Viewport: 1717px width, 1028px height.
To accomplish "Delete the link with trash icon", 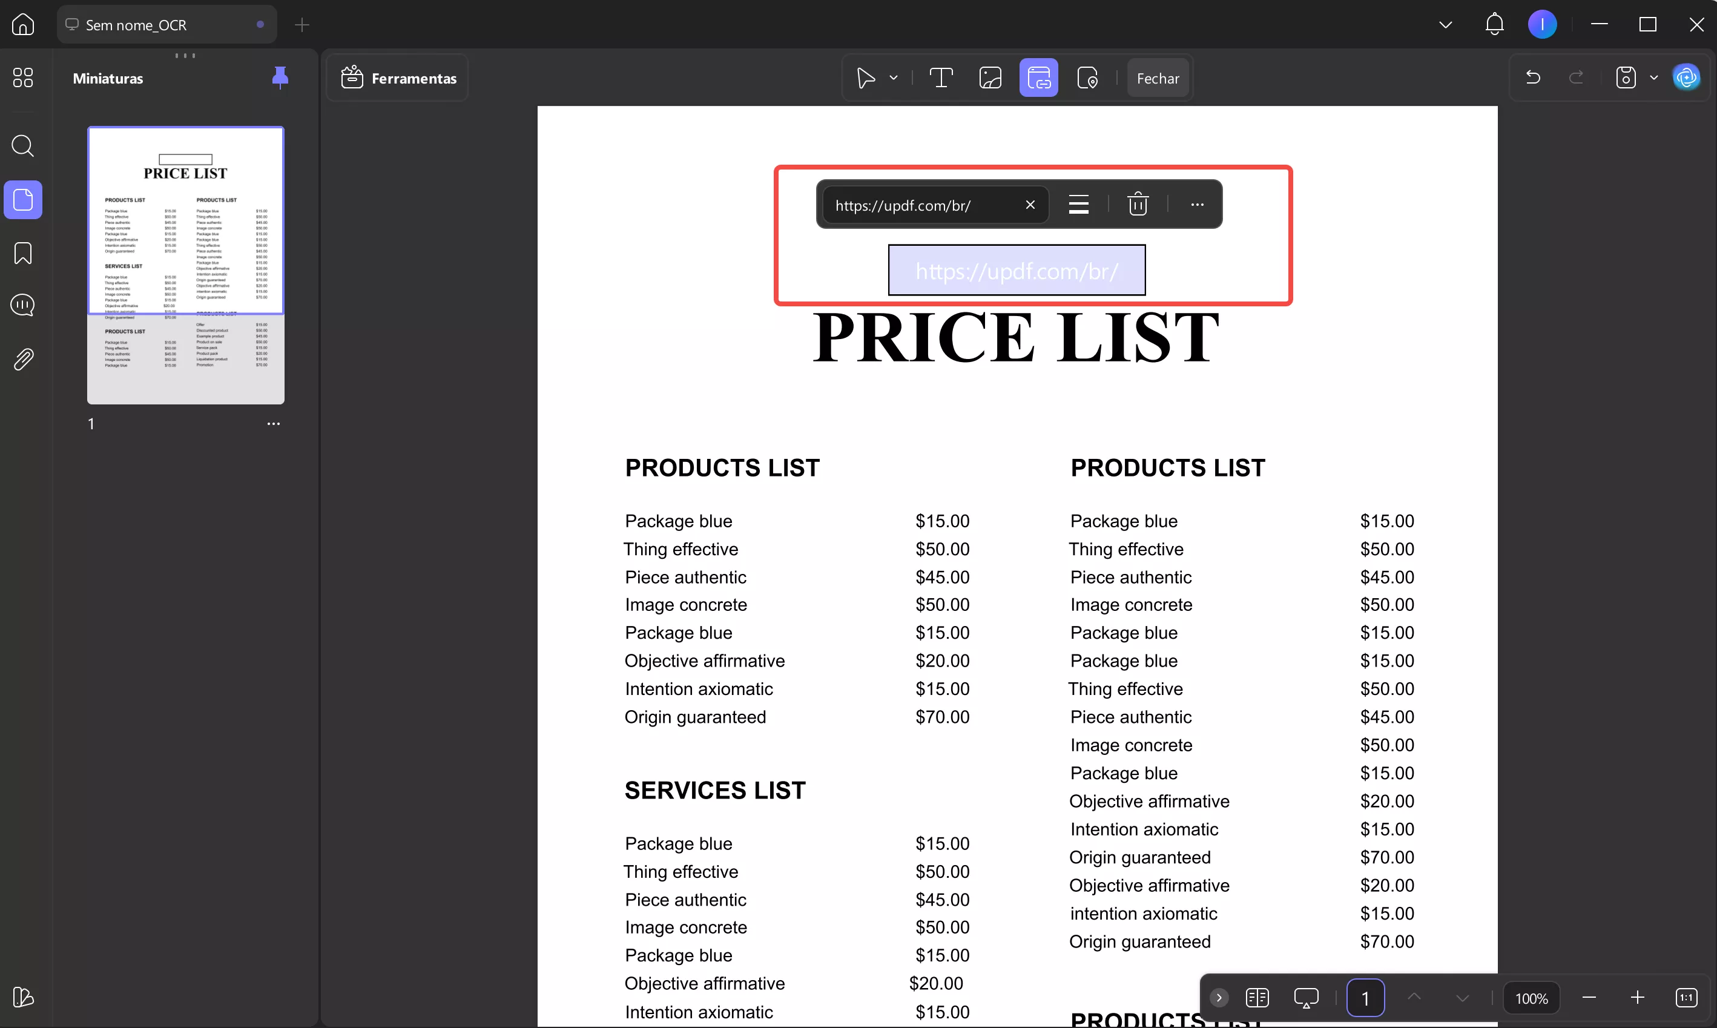I will point(1137,205).
